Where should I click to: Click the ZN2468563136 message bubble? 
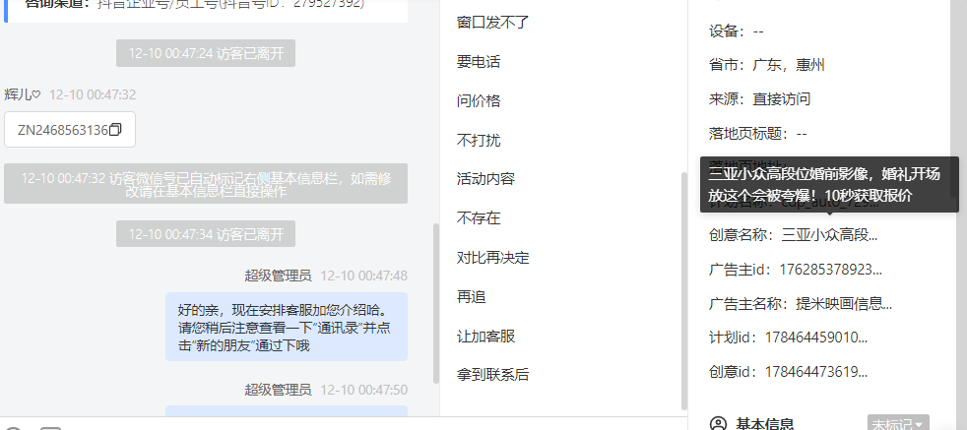70,130
